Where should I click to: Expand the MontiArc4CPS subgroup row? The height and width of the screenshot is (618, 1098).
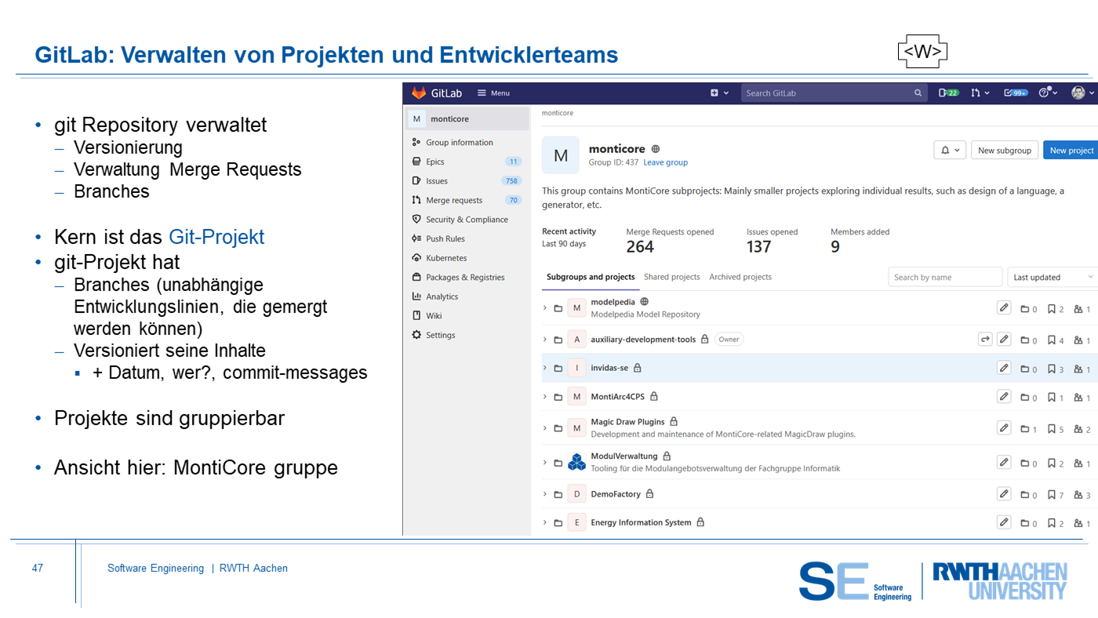[545, 397]
